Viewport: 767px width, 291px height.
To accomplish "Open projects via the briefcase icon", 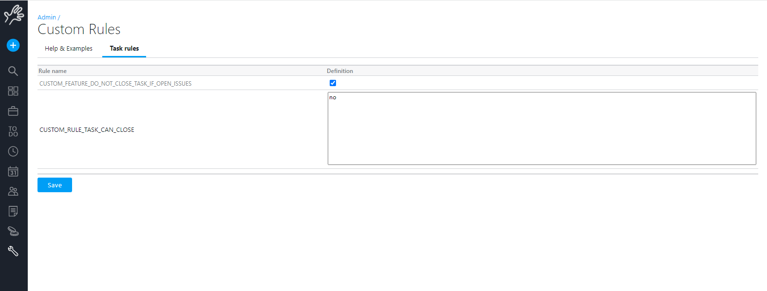I will pyautogui.click(x=13, y=111).
